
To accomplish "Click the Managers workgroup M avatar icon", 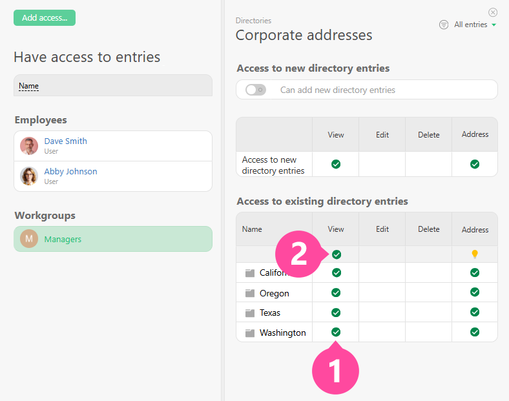I will pos(29,239).
